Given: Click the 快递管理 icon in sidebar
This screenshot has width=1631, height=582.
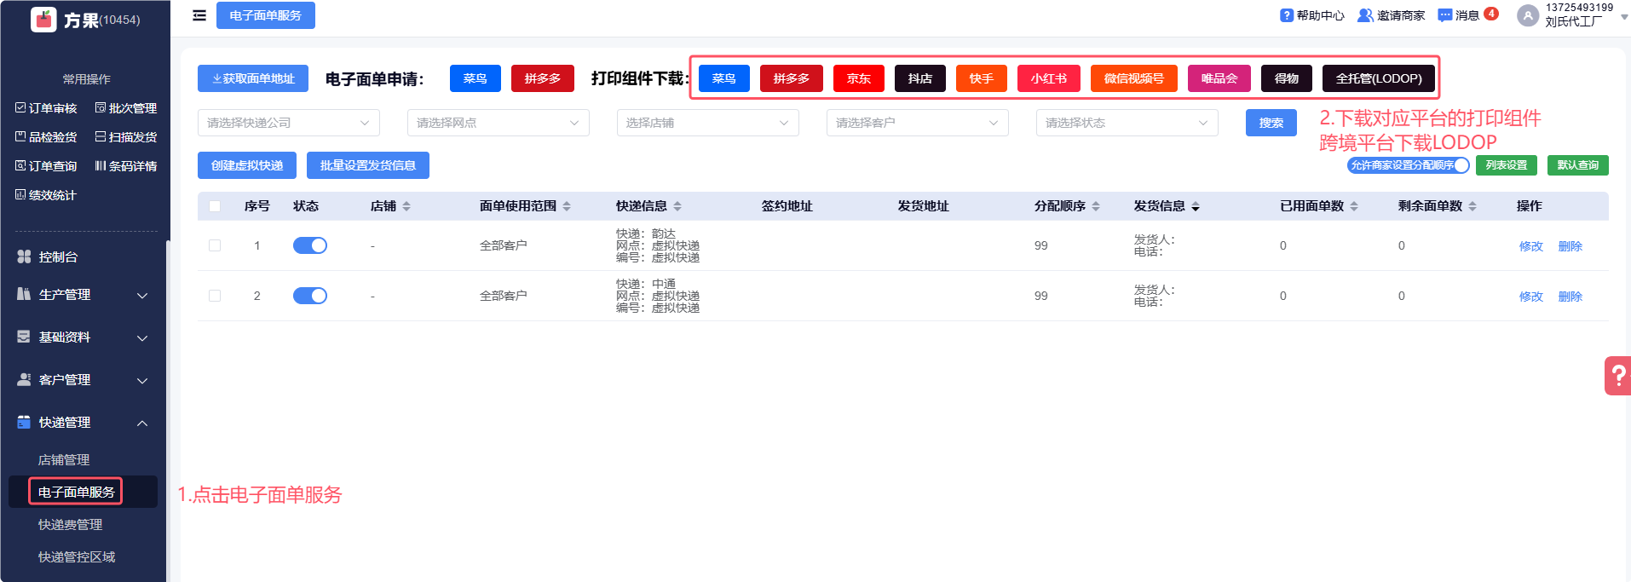Looking at the screenshot, I should 24,422.
